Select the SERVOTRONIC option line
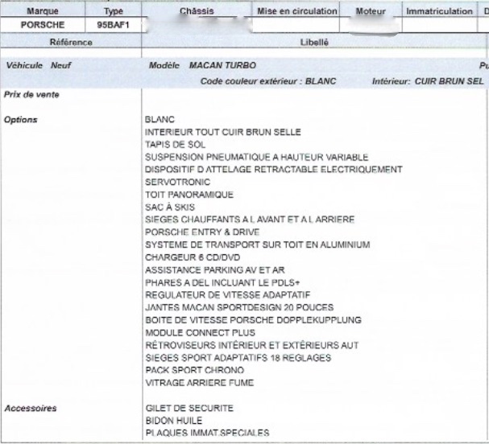This screenshot has height=444, width=489. [x=178, y=182]
